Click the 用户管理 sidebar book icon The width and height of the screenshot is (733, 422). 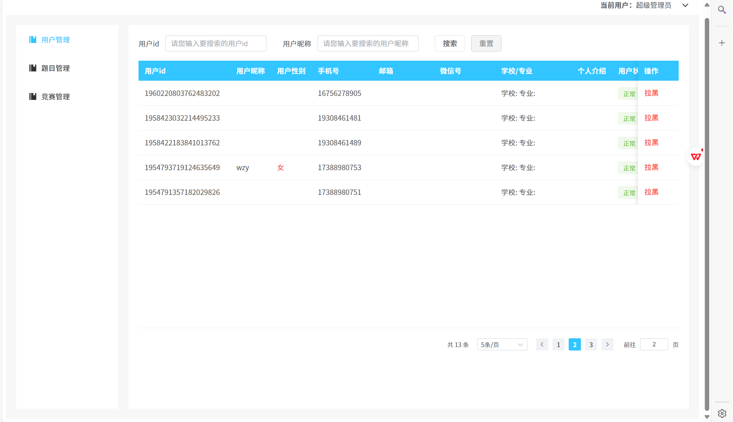click(33, 40)
